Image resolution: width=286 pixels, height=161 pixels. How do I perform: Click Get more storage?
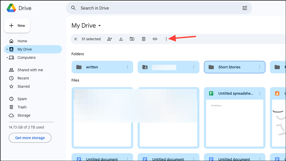click(x=30, y=138)
